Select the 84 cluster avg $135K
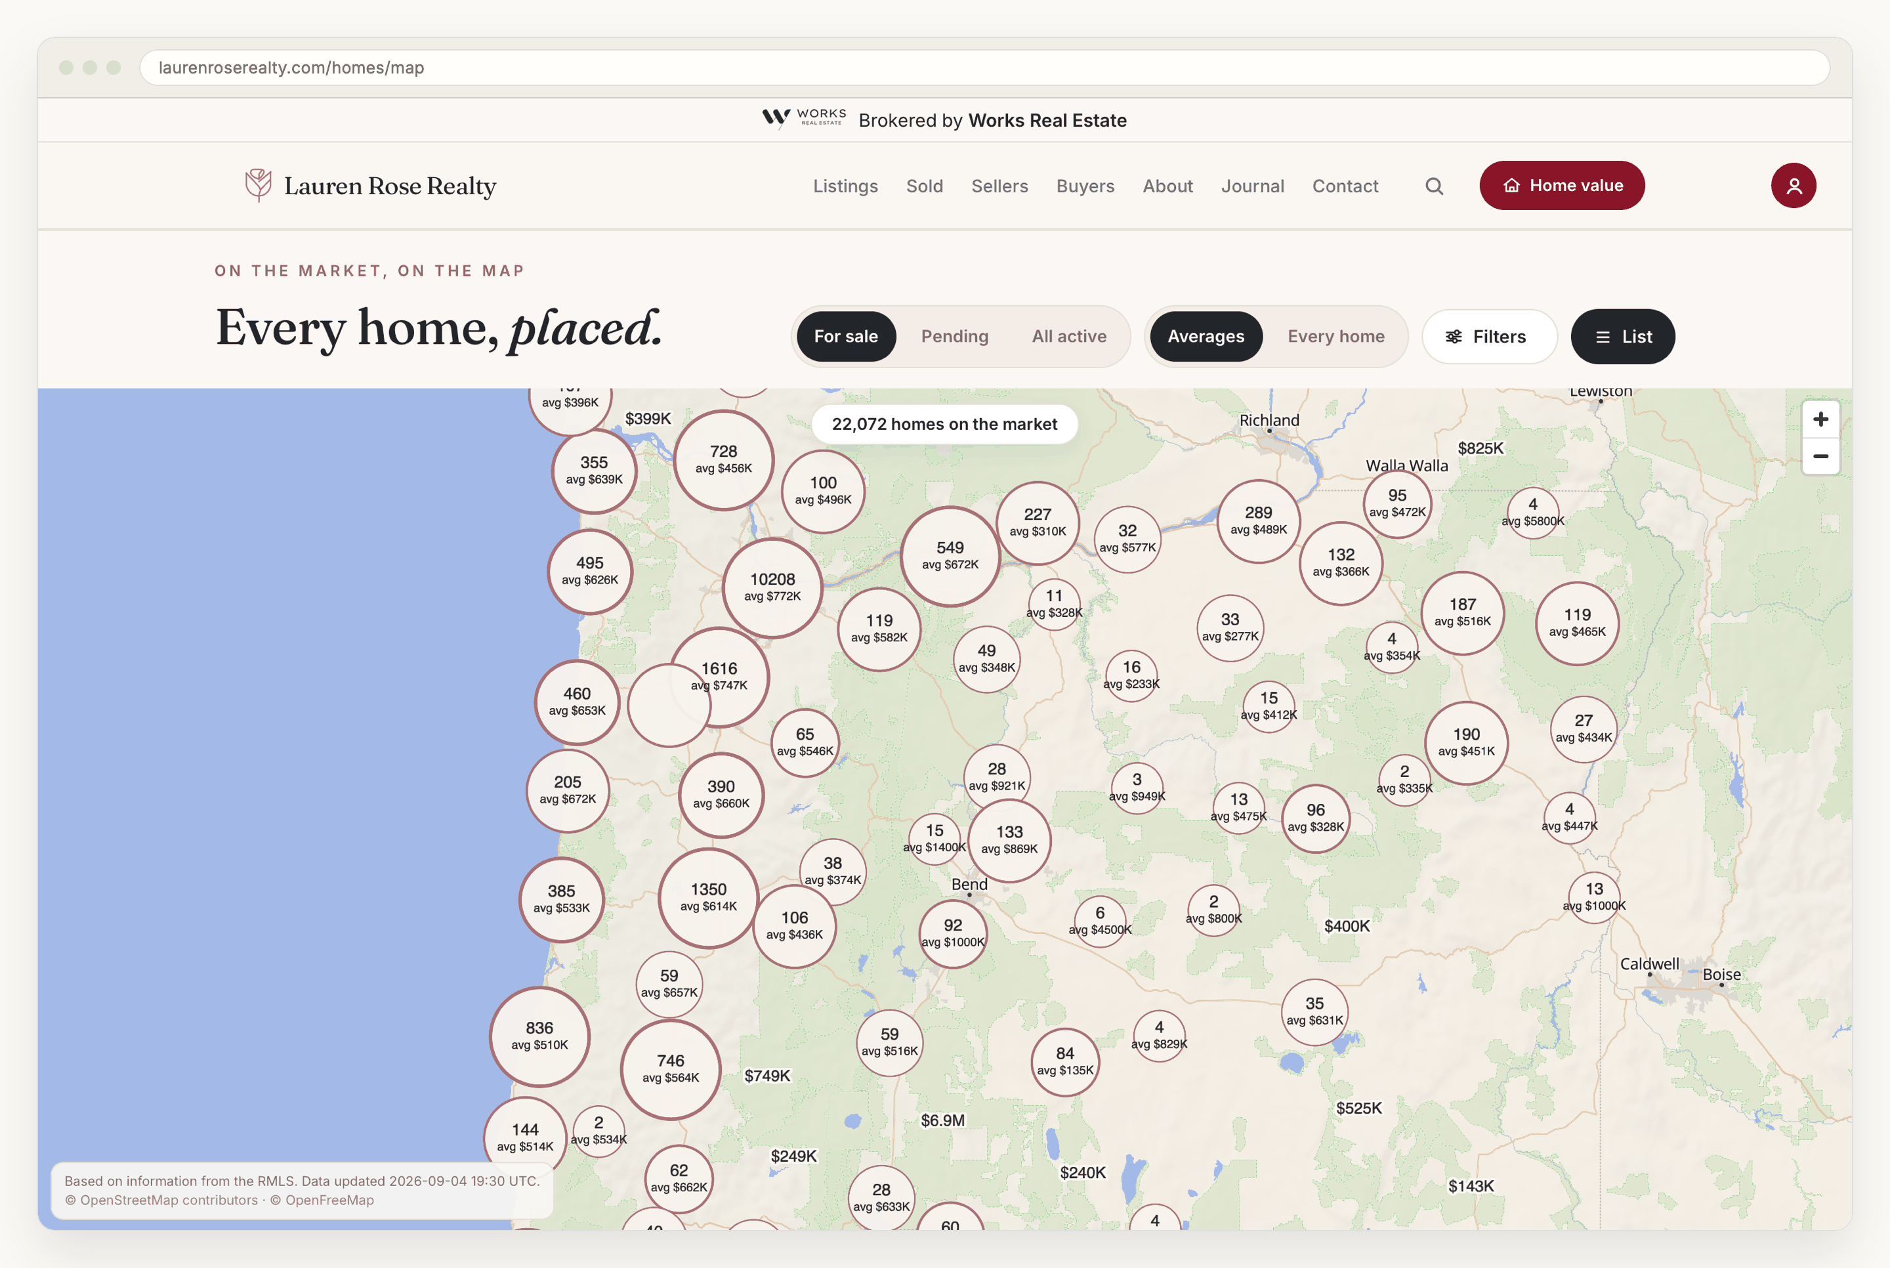 [1064, 1062]
